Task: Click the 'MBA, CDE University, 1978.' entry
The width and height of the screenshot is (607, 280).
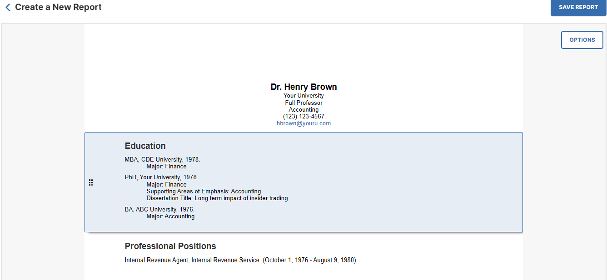Action: click(x=163, y=160)
